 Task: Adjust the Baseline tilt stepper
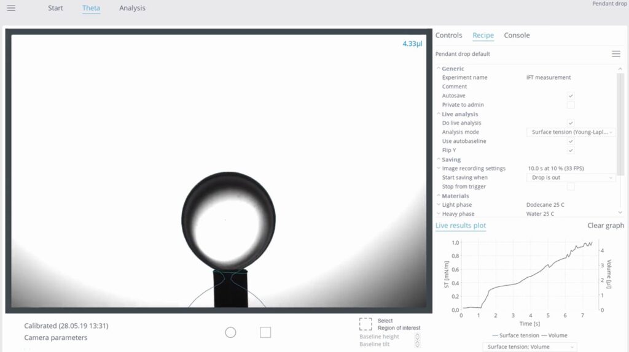pos(417,344)
